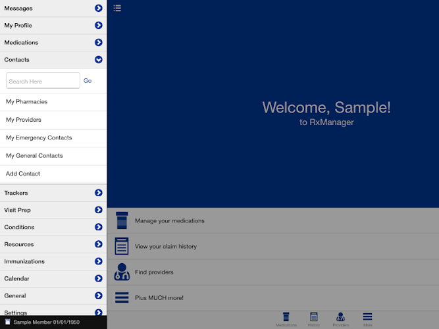Screen dimensions: 439x329
Task: Open the Trackers menu label
Action: click(16, 193)
